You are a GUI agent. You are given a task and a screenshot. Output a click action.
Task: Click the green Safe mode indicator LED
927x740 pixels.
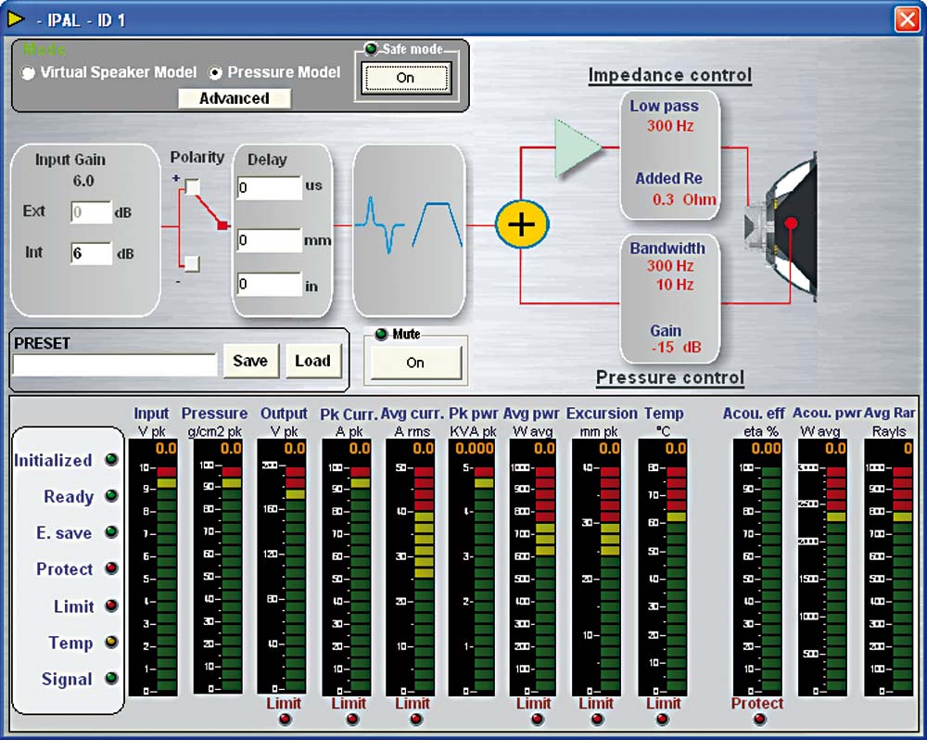click(x=372, y=48)
